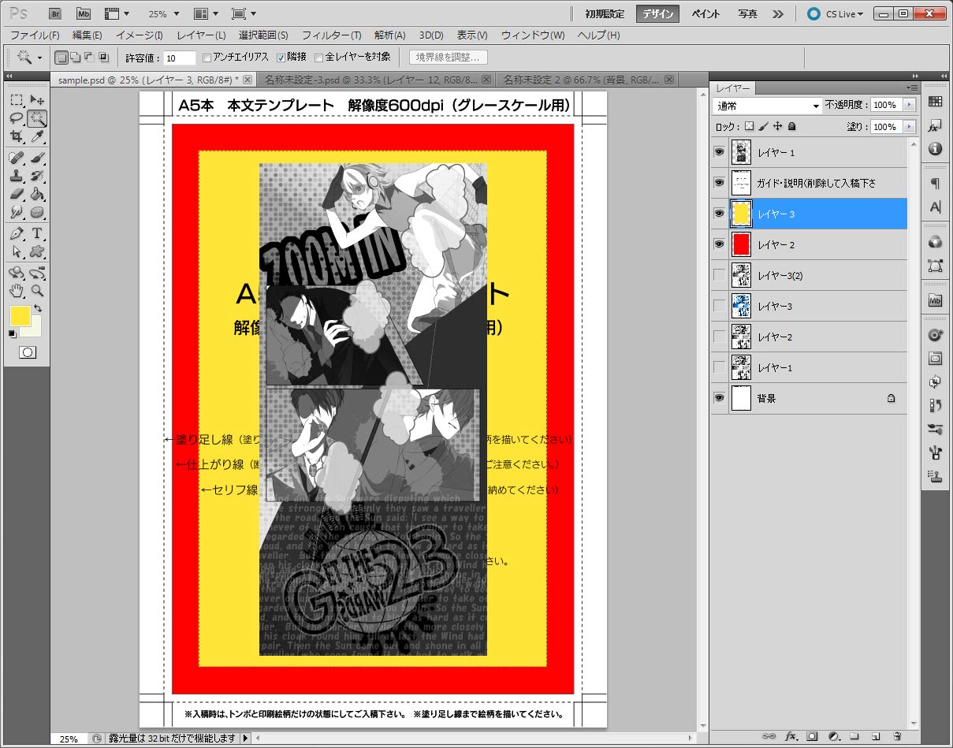
Task: Expand more workspaces chevron
Action: 778,14
